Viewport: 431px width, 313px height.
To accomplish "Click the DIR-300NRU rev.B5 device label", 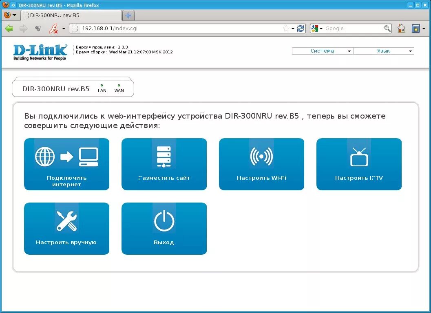I will (x=55, y=89).
